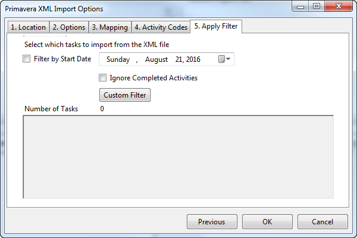357x238 pixels.
Task: Select the weekday 'Sunday' in date field
Action: [118, 59]
